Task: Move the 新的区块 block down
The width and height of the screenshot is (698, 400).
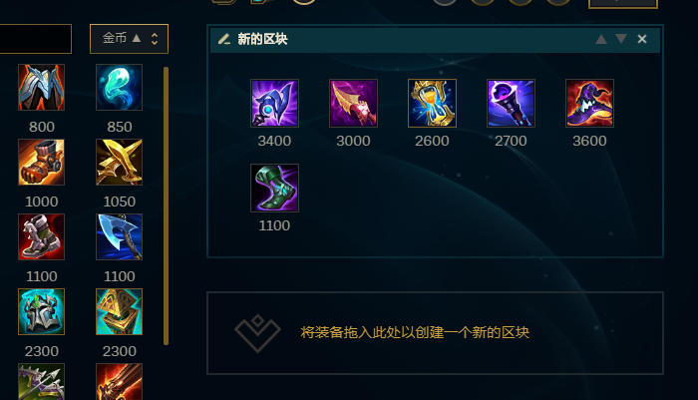Action: (621, 39)
